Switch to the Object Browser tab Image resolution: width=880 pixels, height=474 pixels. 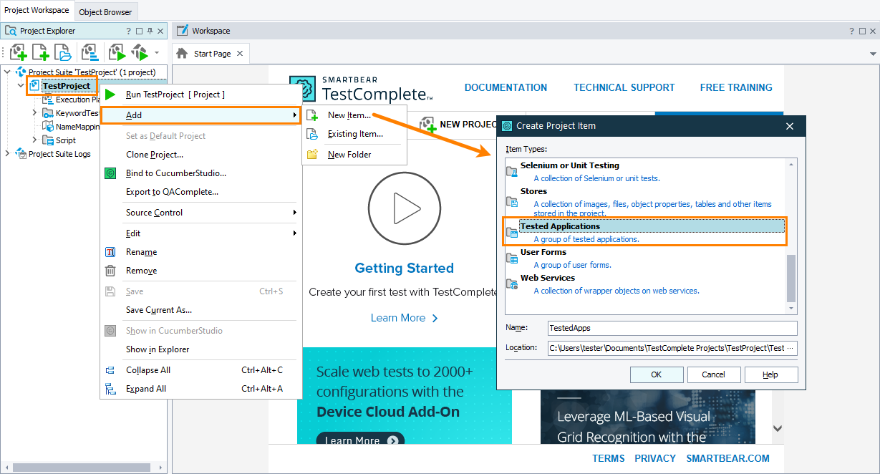tap(105, 12)
